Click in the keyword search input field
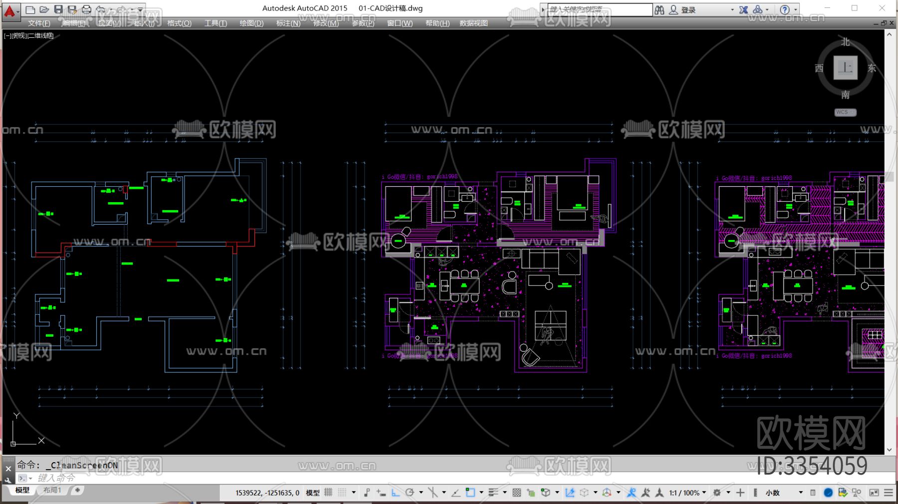The height and width of the screenshot is (504, 898). (x=600, y=9)
